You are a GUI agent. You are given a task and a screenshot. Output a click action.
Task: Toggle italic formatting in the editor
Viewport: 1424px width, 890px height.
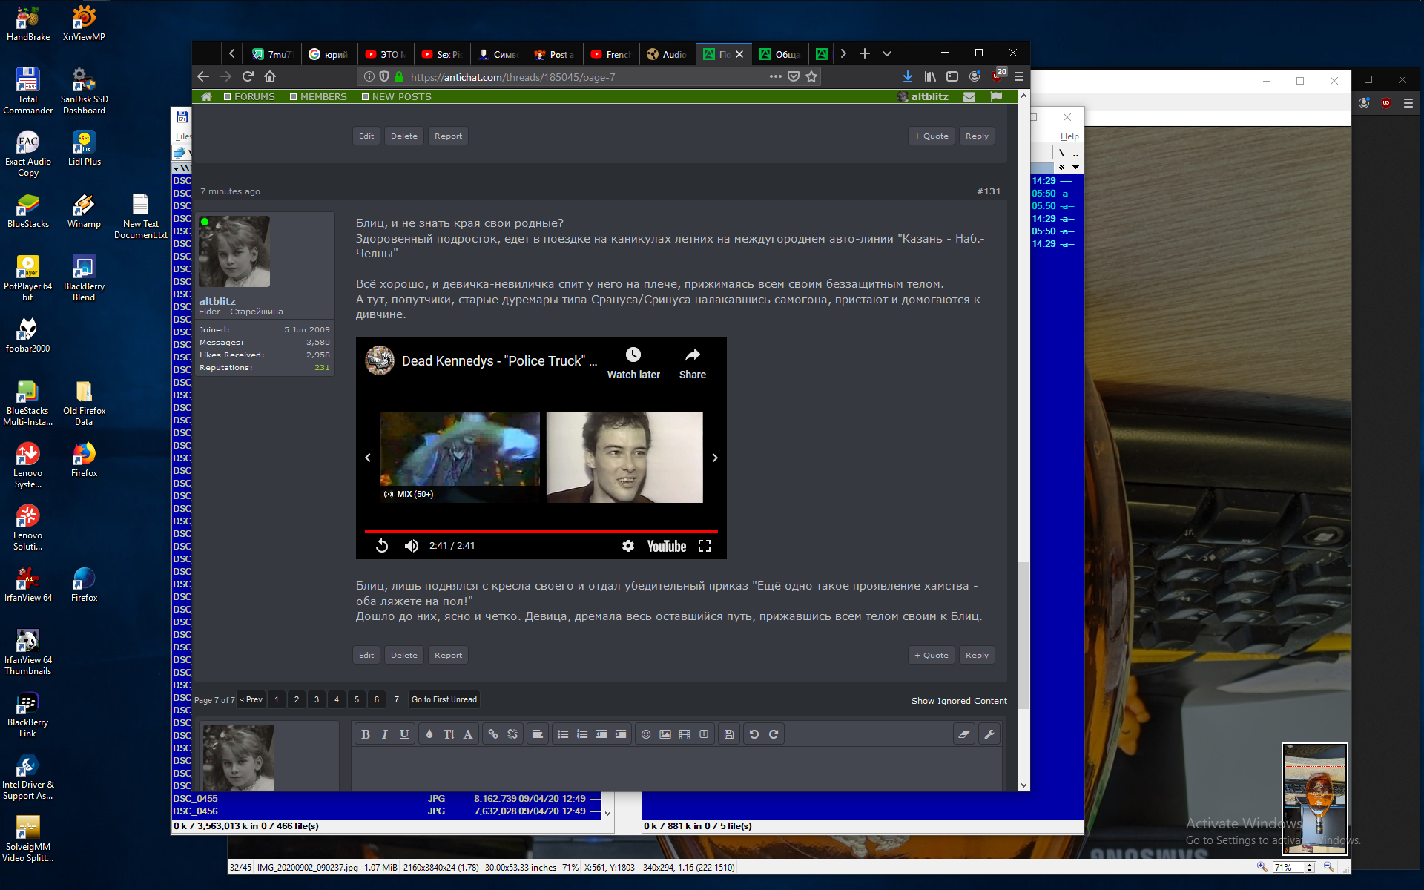(385, 734)
